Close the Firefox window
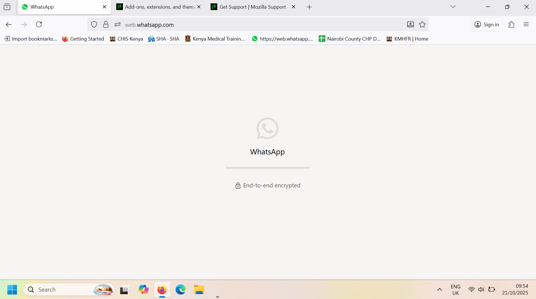The width and height of the screenshot is (536, 299). point(526,7)
